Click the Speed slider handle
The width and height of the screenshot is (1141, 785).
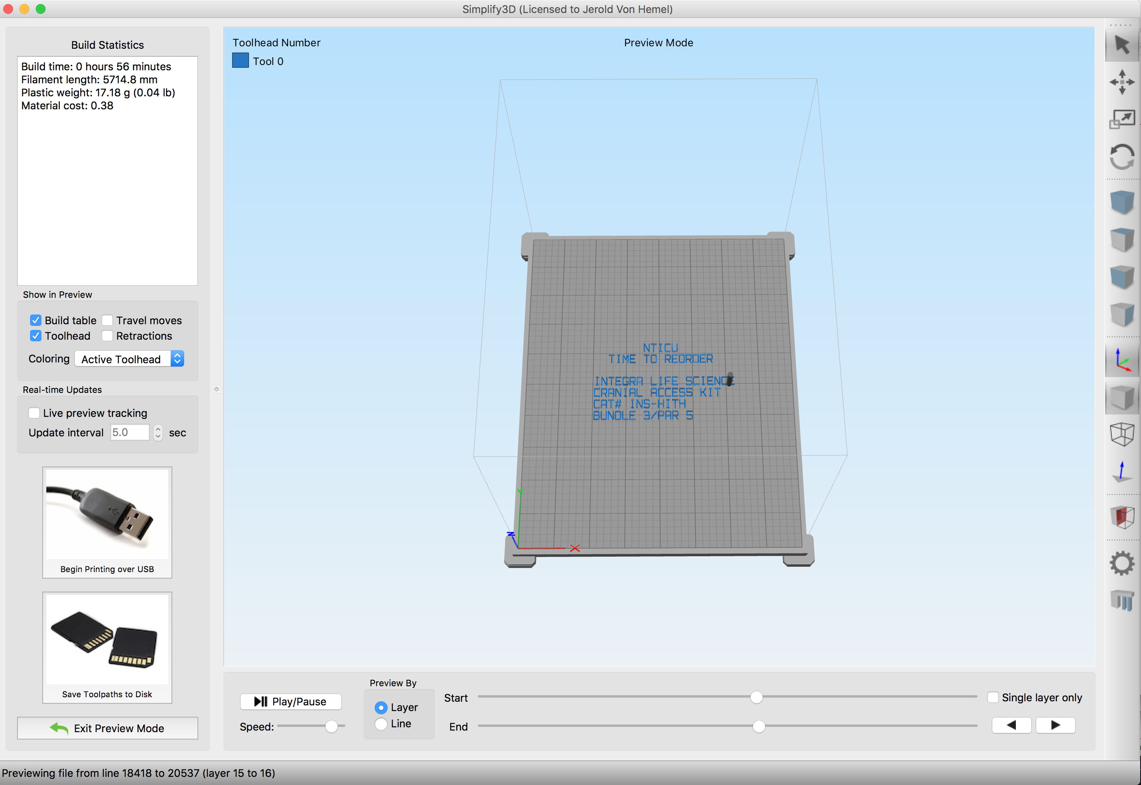[x=332, y=727]
